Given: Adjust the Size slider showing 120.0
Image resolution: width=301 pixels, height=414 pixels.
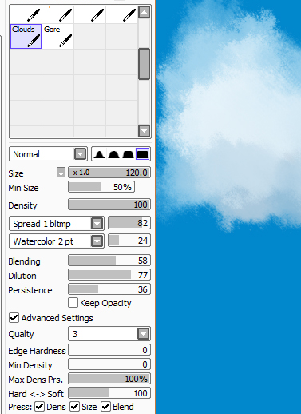Looking at the screenshot, I should (x=109, y=173).
